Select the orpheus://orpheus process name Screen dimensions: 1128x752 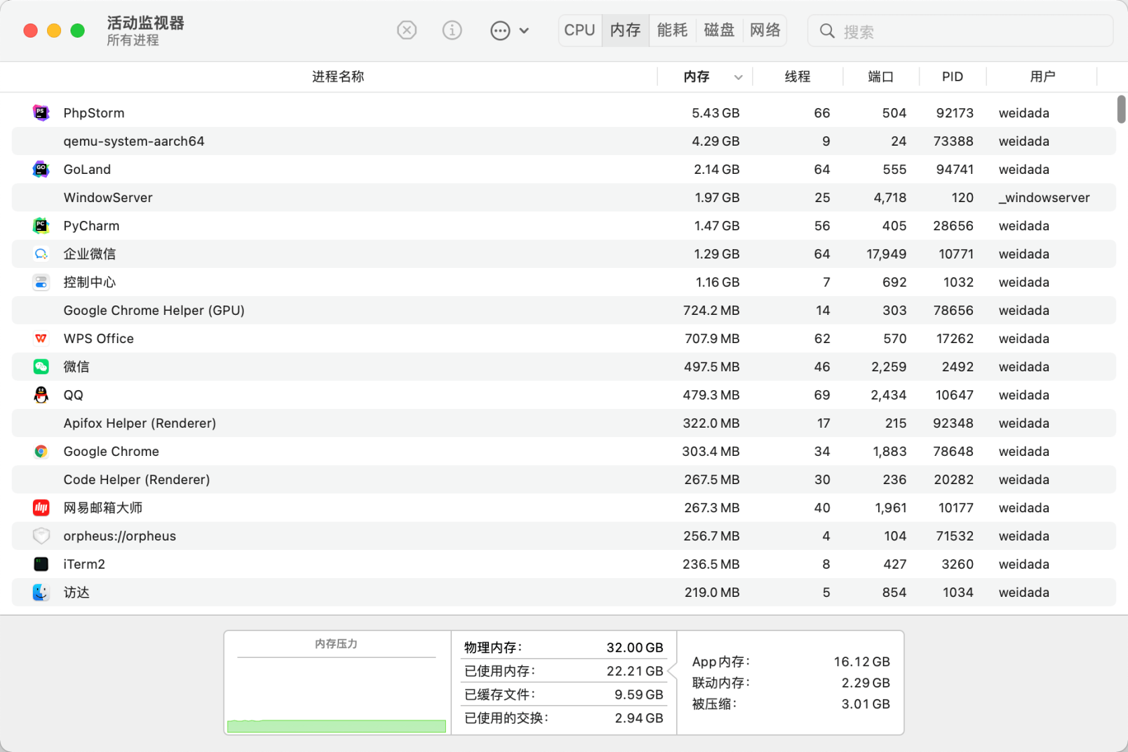coord(120,536)
